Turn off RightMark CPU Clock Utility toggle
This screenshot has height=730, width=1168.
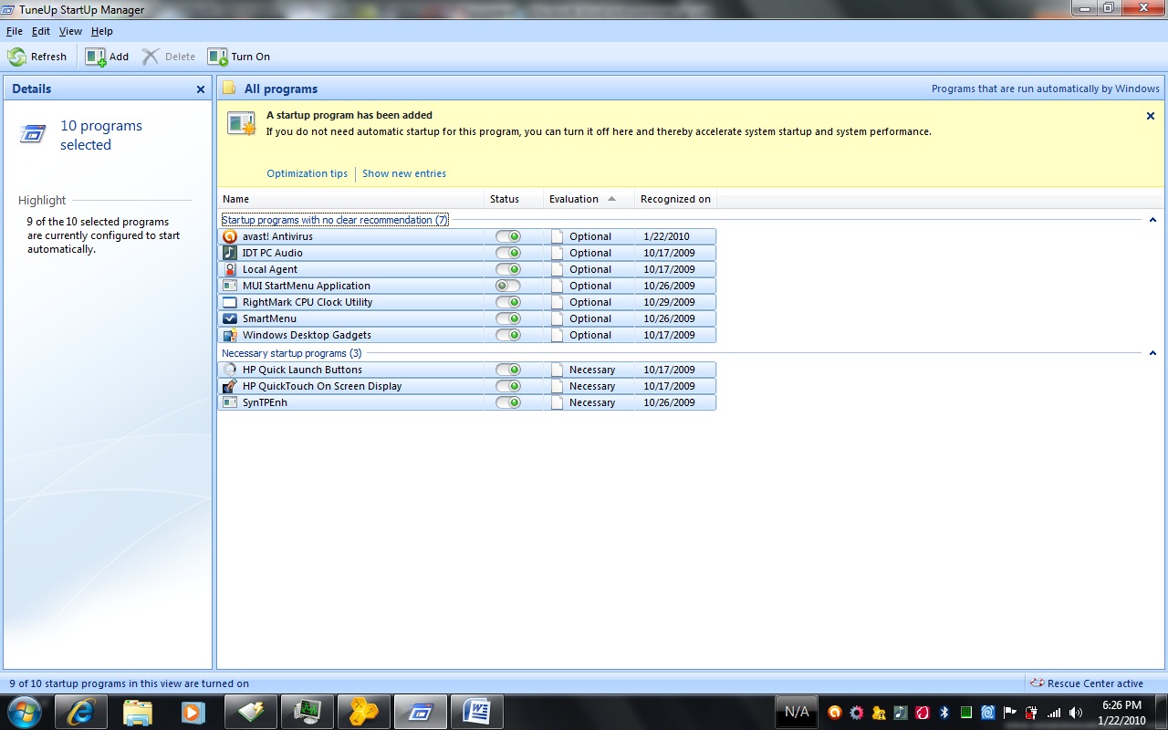(508, 302)
